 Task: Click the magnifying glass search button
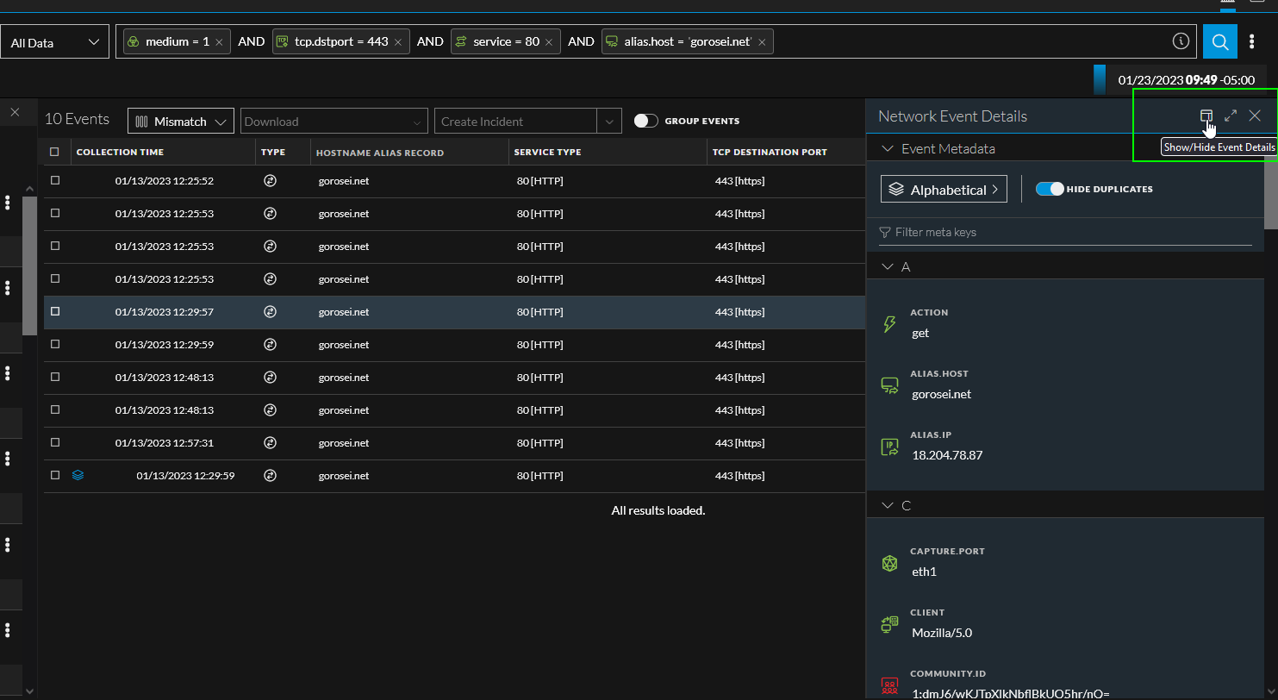click(x=1220, y=42)
